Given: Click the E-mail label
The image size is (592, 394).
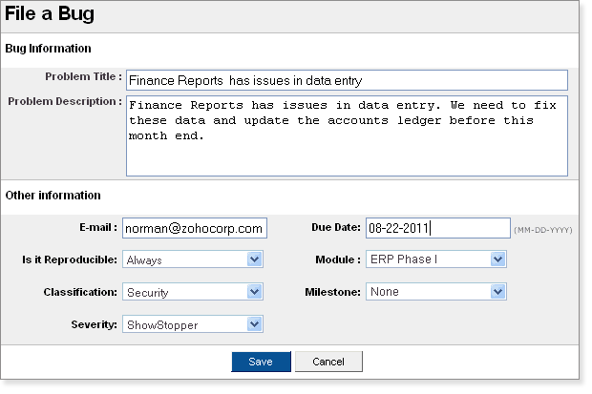Looking at the screenshot, I should (98, 228).
